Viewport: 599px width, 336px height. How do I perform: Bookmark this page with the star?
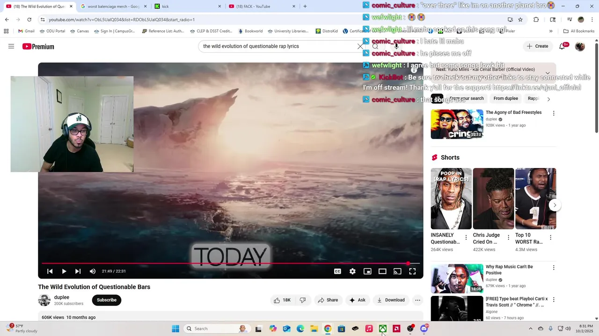tap(520, 20)
